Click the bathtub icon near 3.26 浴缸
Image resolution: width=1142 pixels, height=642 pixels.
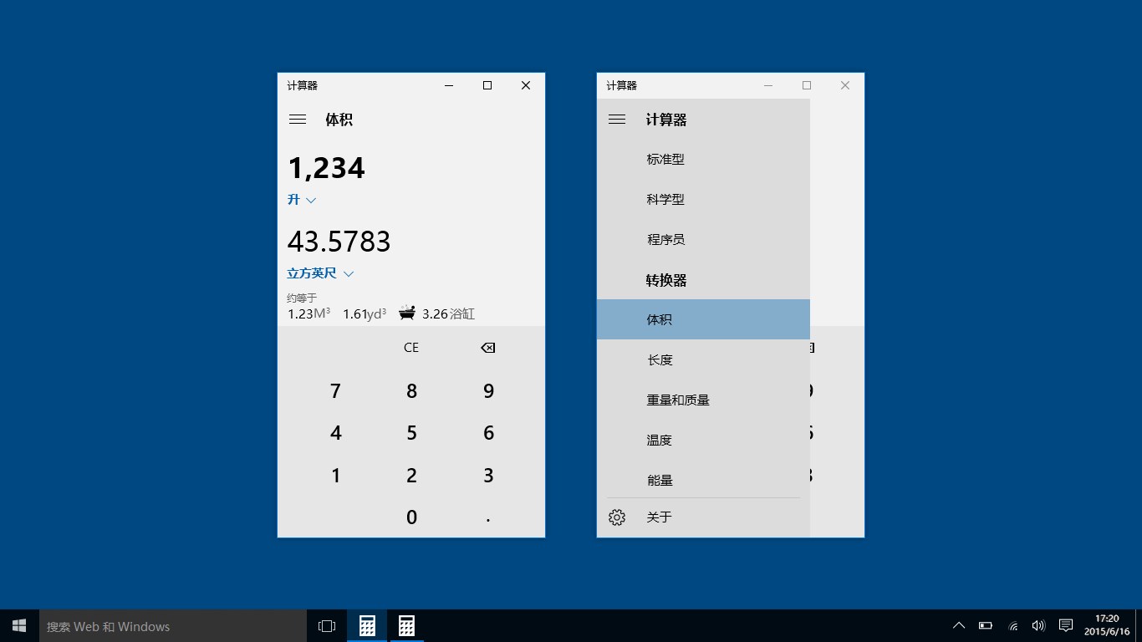pos(407,313)
